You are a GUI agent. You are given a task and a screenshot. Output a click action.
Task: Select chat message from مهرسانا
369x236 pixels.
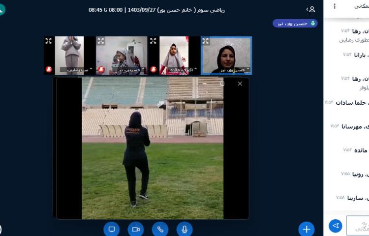[350, 127]
